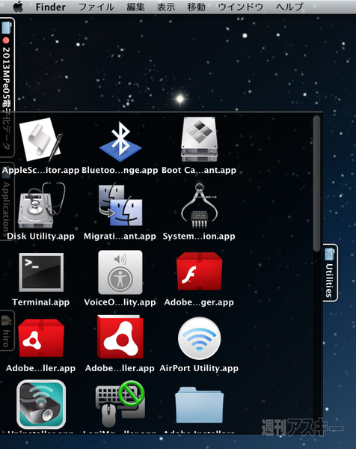Screen dimensions: 356x449
Task: Open the ウインドウ menu
Action: (240, 7)
